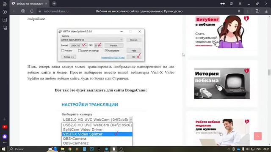Open incognito mode glasses icon
271x152 pixels.
tap(223, 4)
